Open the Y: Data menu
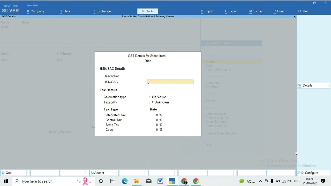The height and width of the screenshot is (186, 331). [x=65, y=11]
